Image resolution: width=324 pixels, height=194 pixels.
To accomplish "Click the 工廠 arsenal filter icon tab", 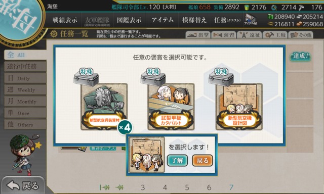I will click(275, 35).
